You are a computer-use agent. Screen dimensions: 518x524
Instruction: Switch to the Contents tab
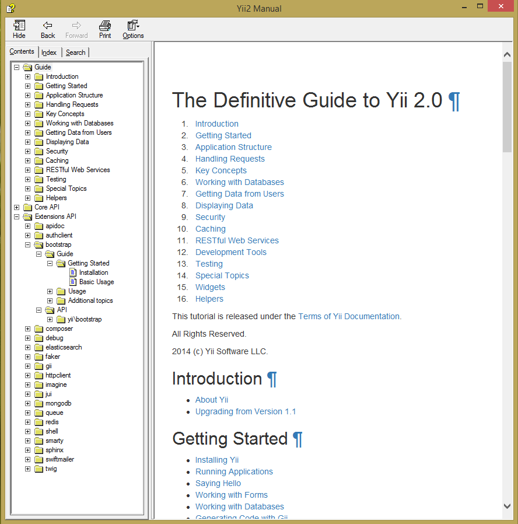click(x=22, y=51)
